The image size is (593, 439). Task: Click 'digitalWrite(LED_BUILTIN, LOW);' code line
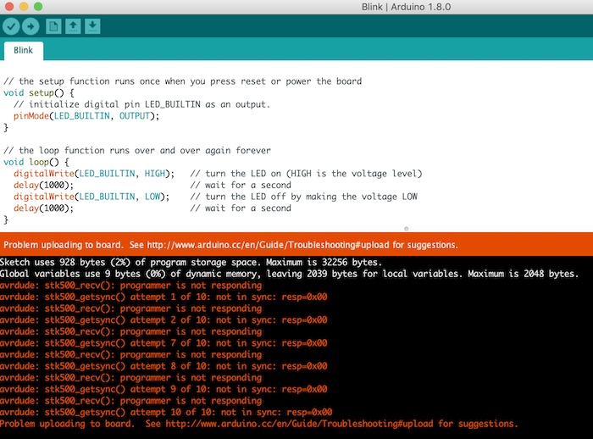pyautogui.click(x=91, y=197)
